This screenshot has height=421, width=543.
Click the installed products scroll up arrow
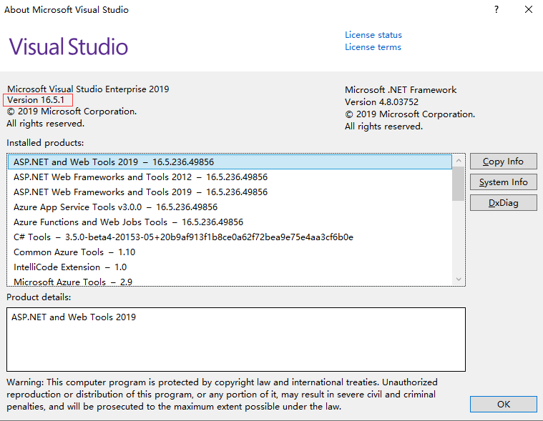point(459,161)
